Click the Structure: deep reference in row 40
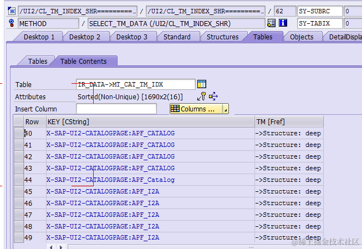 [288, 133]
